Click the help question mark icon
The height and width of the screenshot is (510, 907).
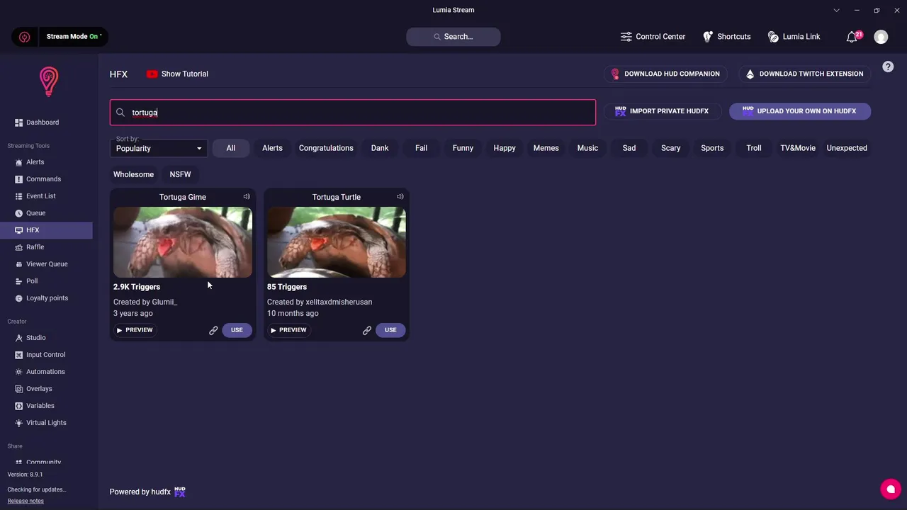pyautogui.click(x=888, y=67)
